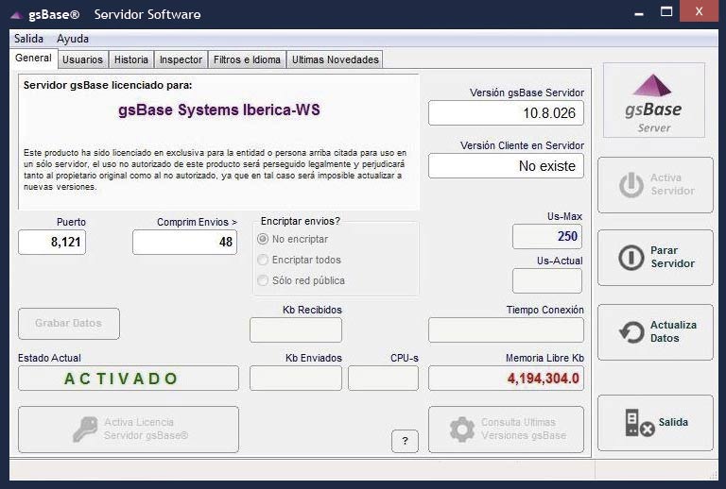Select the Sólo red pública radio option
This screenshot has height=489, width=726.
(x=263, y=280)
